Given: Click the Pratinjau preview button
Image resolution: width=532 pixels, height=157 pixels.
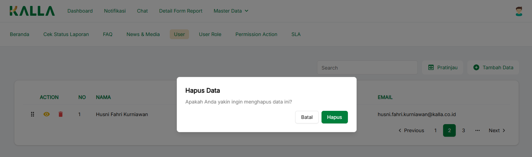Looking at the screenshot, I should [442, 67].
